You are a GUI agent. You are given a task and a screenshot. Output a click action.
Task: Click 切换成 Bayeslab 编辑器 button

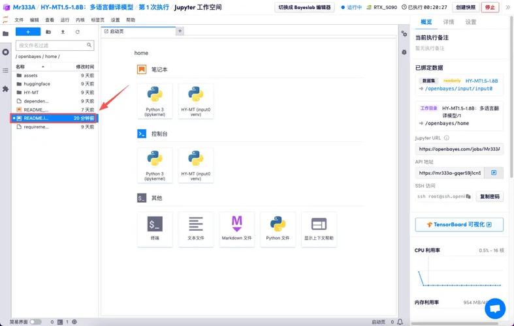click(x=304, y=7)
